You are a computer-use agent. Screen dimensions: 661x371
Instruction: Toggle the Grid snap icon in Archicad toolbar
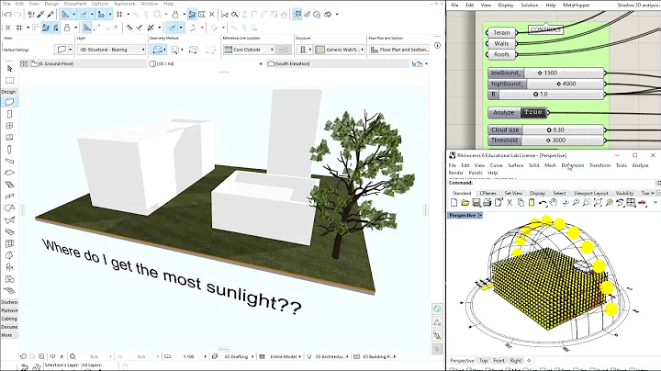119,15
